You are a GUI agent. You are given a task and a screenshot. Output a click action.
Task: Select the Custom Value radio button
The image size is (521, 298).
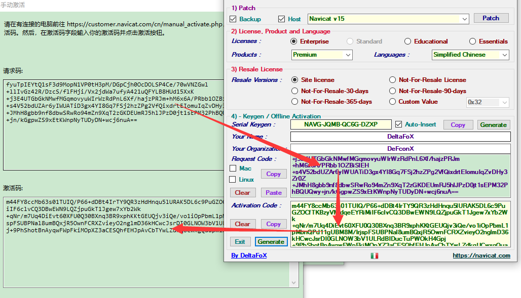(x=392, y=102)
